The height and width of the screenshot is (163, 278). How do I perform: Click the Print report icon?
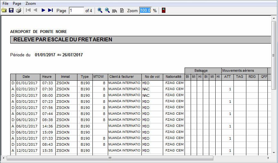pyautogui.click(x=19, y=11)
